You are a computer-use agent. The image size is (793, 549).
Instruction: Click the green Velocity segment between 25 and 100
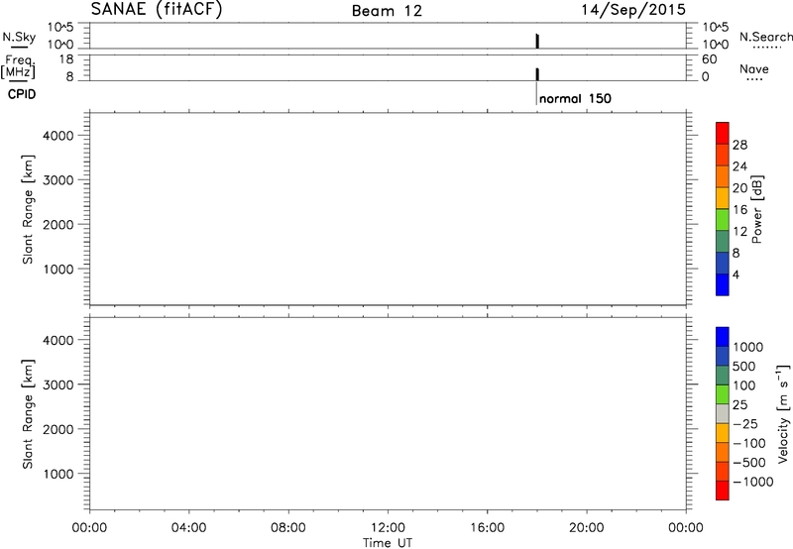click(x=723, y=394)
